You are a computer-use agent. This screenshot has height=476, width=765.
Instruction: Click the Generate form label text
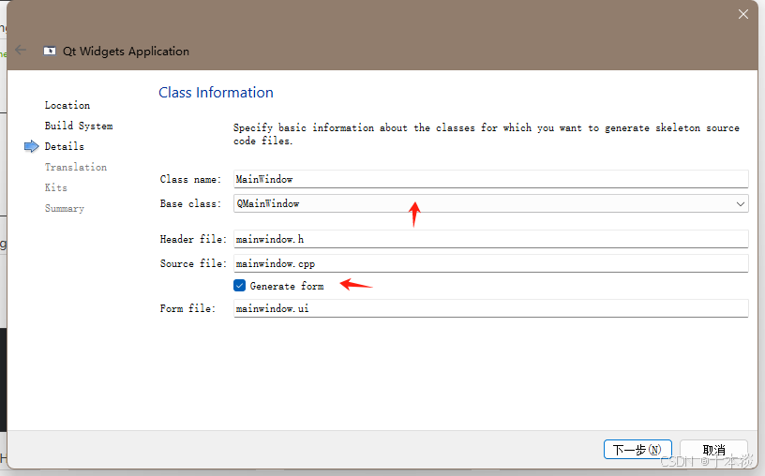pos(287,287)
